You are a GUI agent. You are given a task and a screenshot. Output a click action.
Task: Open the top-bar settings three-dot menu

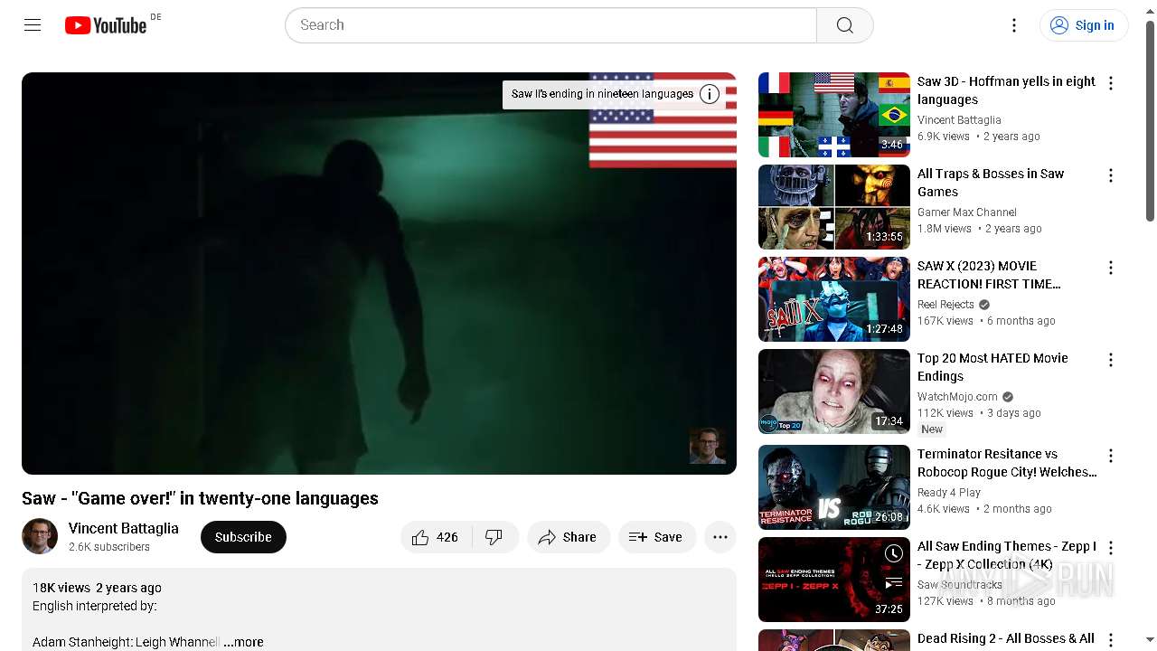point(1014,25)
